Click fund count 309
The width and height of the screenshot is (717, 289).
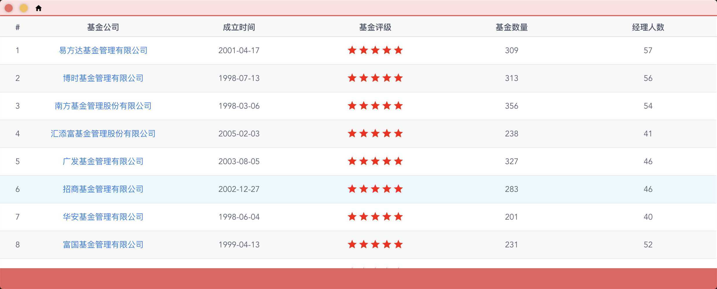point(512,50)
